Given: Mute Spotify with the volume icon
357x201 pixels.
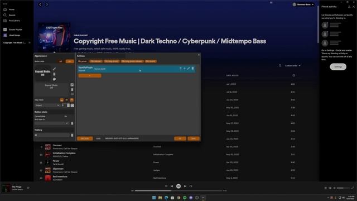Looking at the screenshot, I should pos(334,188).
